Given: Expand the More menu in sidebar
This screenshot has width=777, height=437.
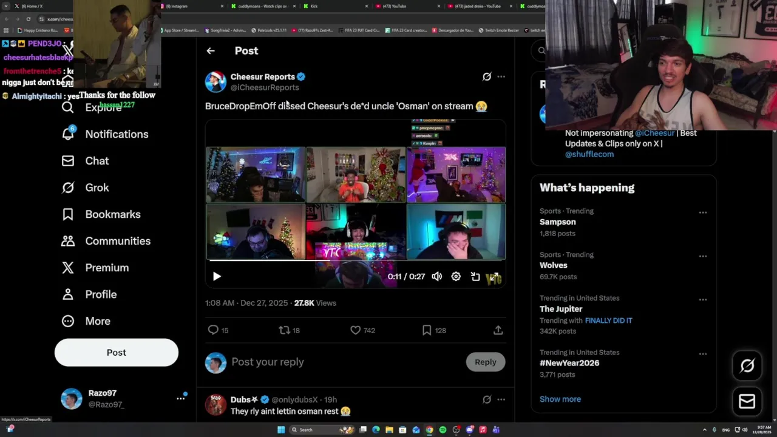Looking at the screenshot, I should (x=86, y=321).
